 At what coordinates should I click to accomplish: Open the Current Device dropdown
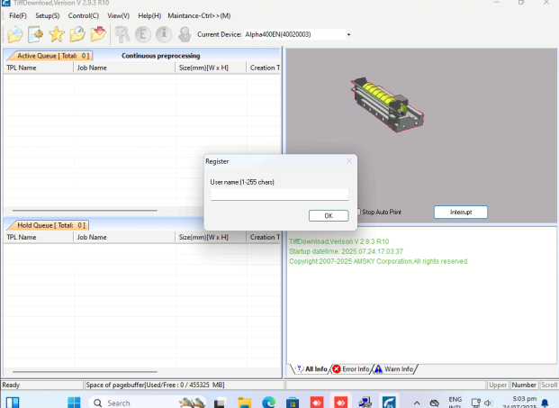[348, 34]
